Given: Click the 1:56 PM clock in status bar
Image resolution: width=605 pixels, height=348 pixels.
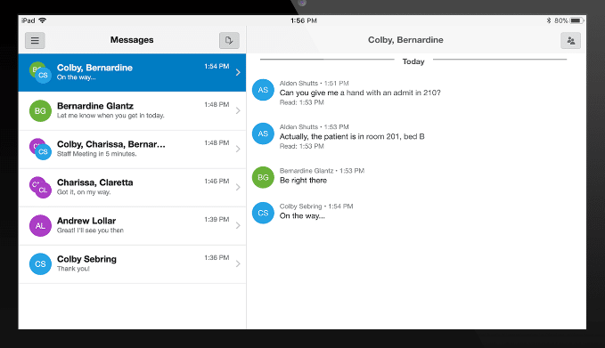Looking at the screenshot, I should (x=304, y=20).
